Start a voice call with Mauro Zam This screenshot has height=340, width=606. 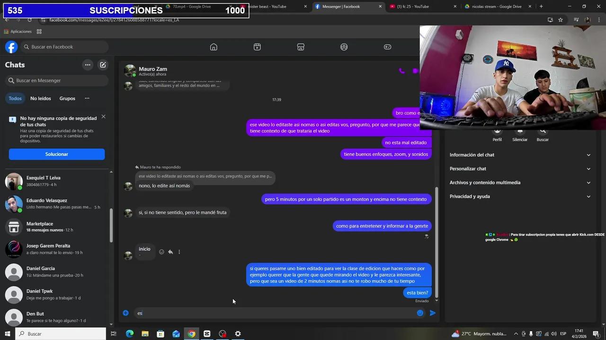coord(401,71)
